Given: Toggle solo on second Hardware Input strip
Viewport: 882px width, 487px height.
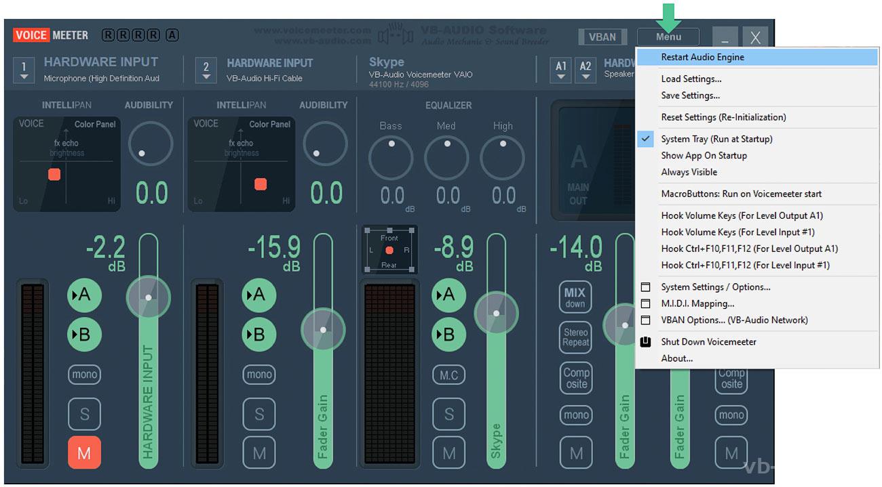Looking at the screenshot, I should coord(259,414).
